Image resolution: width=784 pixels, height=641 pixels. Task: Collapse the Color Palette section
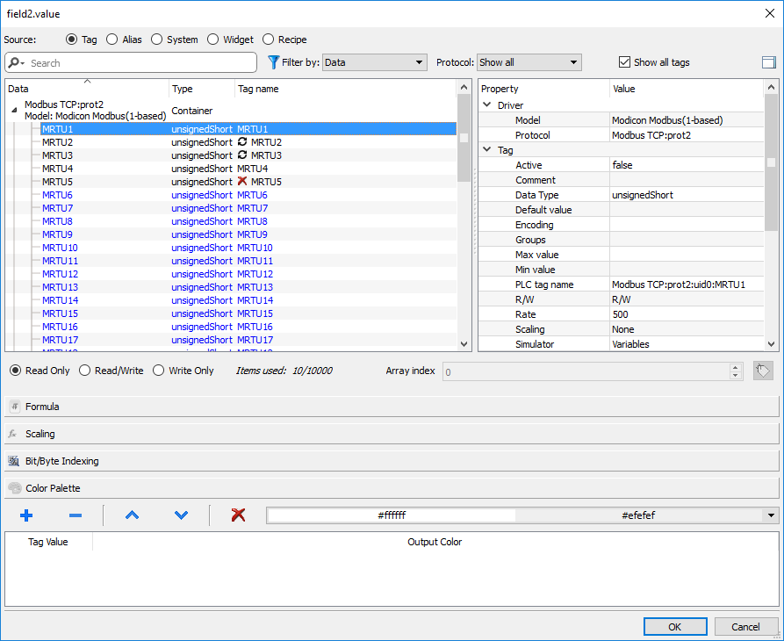pos(392,488)
